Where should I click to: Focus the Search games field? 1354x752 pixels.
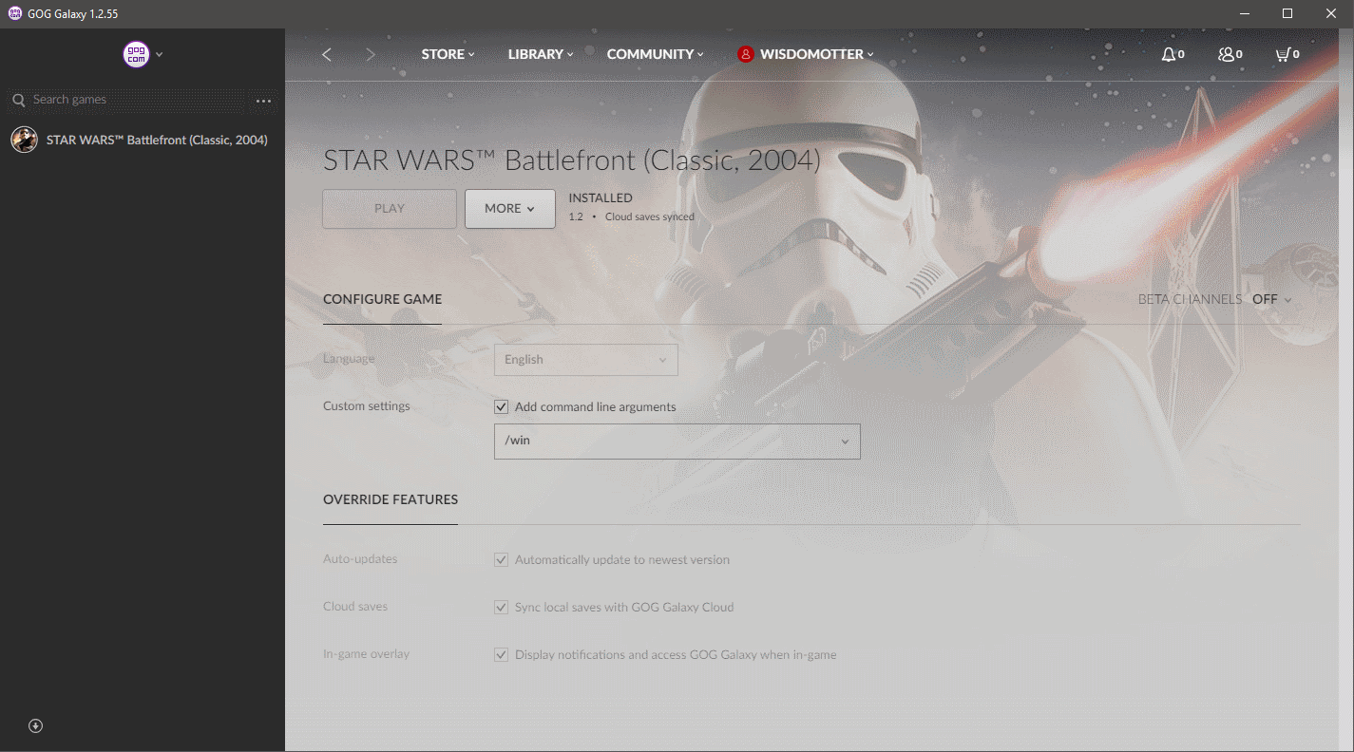(138, 100)
